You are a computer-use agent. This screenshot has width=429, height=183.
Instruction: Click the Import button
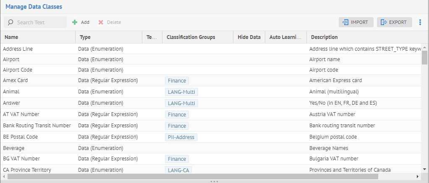click(x=355, y=22)
